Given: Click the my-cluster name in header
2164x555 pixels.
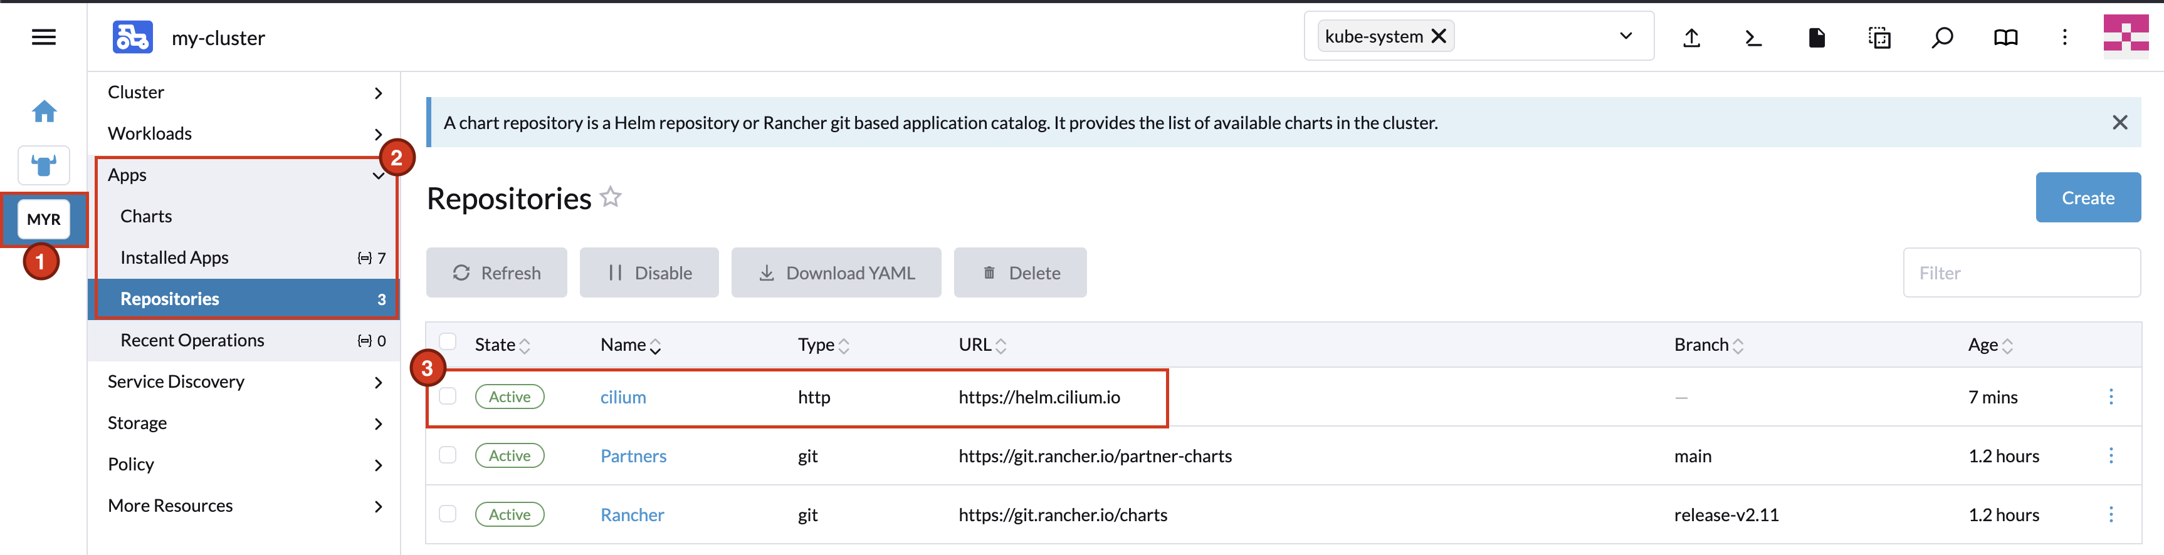Looking at the screenshot, I should [218, 38].
